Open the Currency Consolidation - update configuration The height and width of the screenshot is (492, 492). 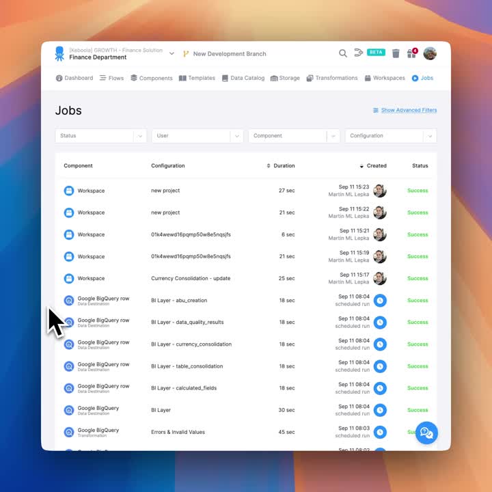pos(191,278)
